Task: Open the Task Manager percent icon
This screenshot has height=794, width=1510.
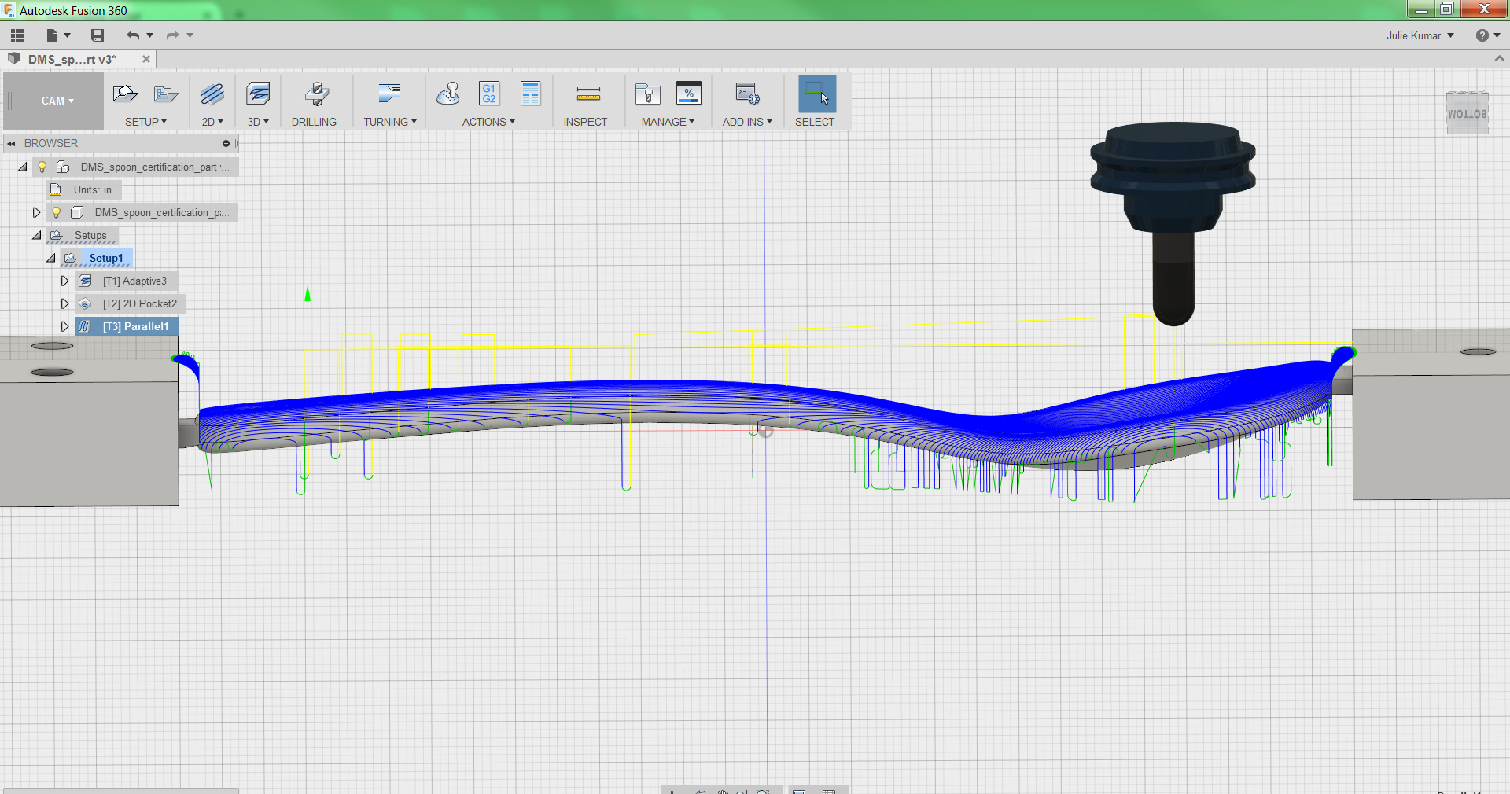Action: click(689, 94)
